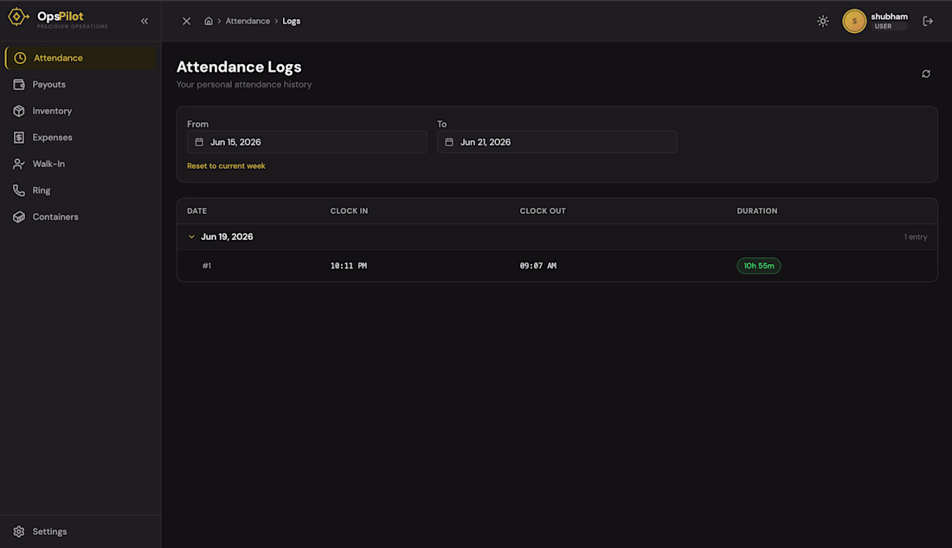This screenshot has height=548, width=952.
Task: Open the shubham user avatar
Action: click(x=854, y=22)
